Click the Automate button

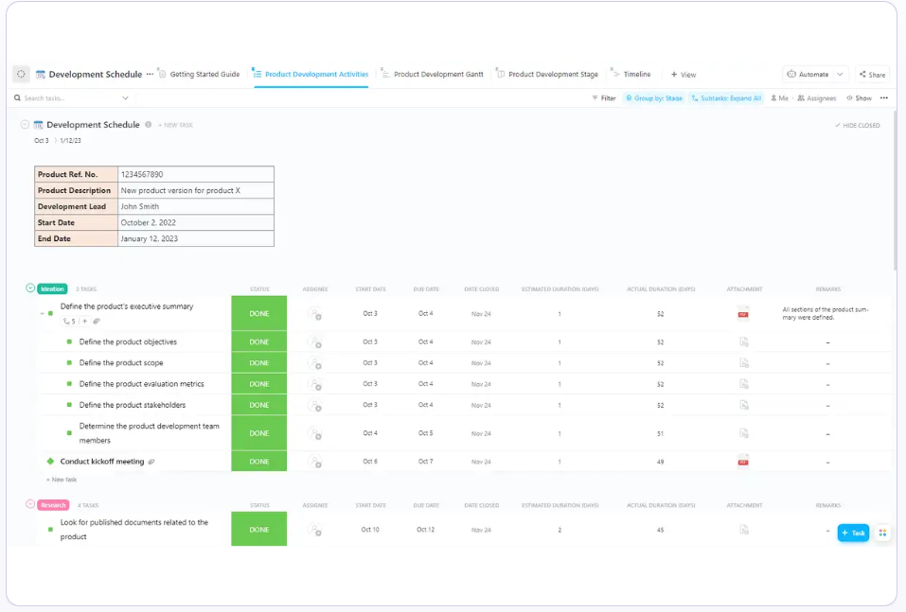pos(808,74)
